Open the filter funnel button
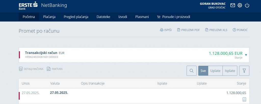 (x=244, y=71)
